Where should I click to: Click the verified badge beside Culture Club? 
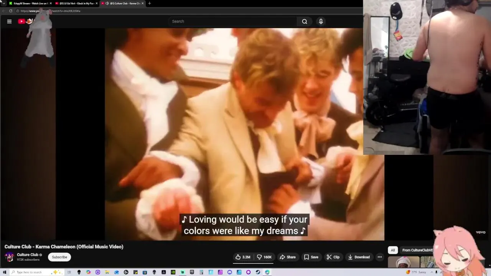pos(41,255)
